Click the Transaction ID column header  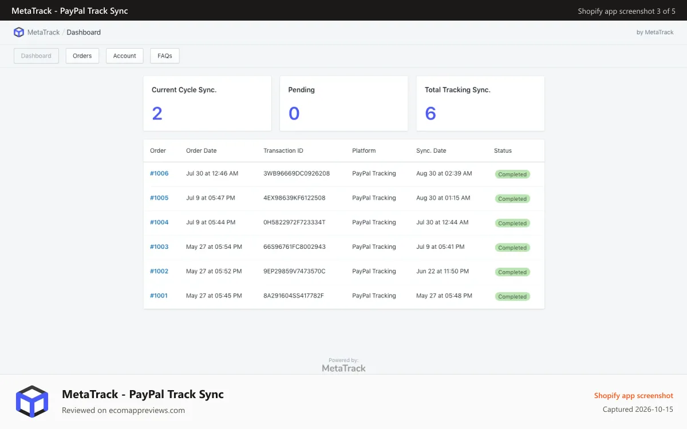tap(283, 150)
